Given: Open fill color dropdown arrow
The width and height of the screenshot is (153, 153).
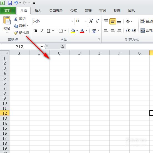Looking at the screenshot, I should 77,31.
